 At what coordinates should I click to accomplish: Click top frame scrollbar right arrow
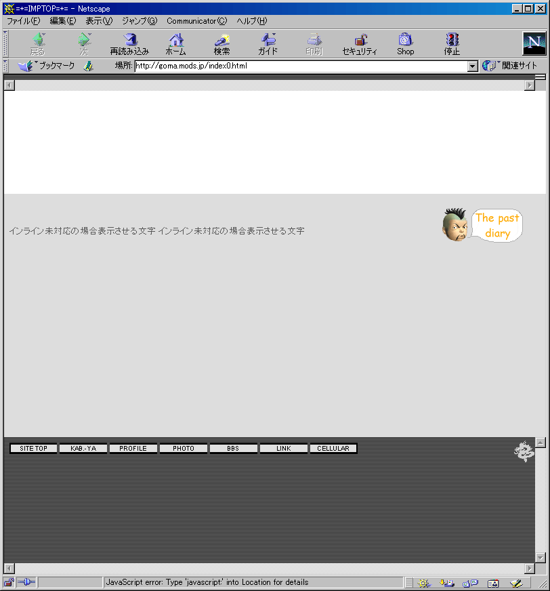click(530, 85)
